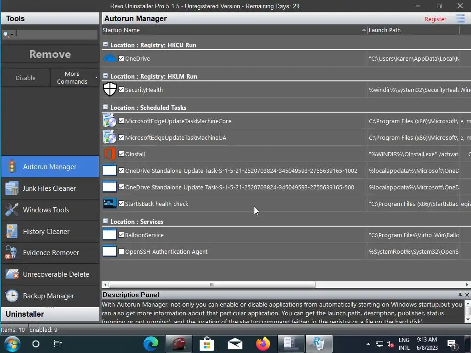The image size is (471, 353).
Task: Uncheck MicrosoftEdgeUpdateTaskMachineUA checkbox
Action: (x=121, y=137)
